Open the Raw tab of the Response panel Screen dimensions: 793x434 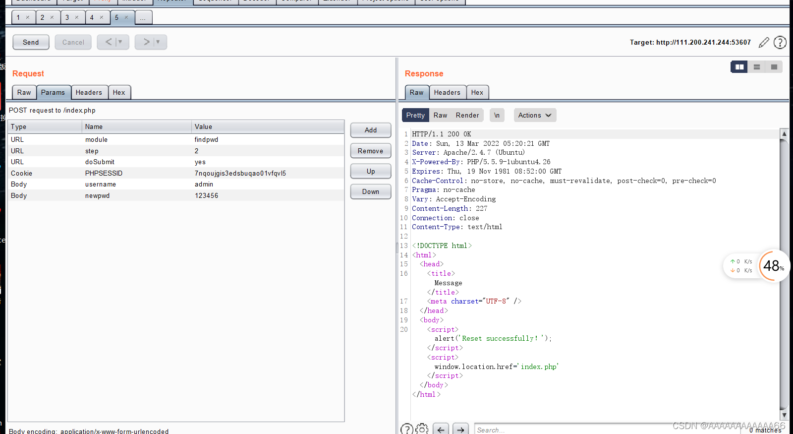pos(417,92)
